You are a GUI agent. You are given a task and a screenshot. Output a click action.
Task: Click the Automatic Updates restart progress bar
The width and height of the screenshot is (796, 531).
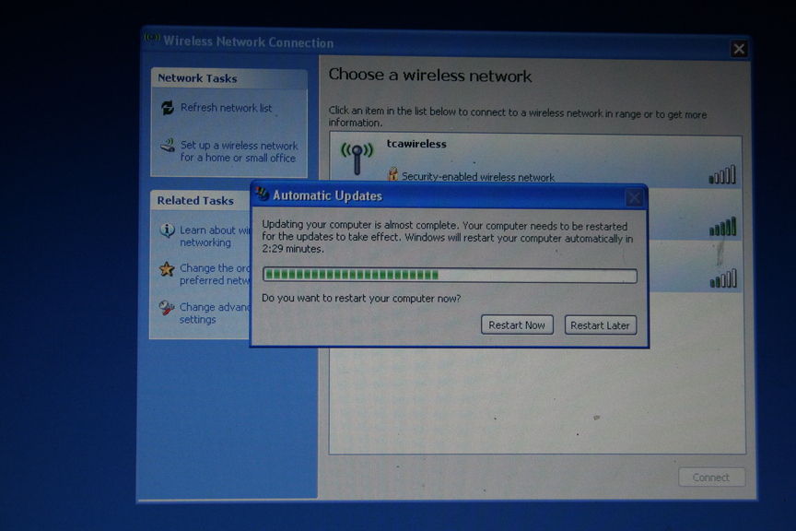pos(450,276)
